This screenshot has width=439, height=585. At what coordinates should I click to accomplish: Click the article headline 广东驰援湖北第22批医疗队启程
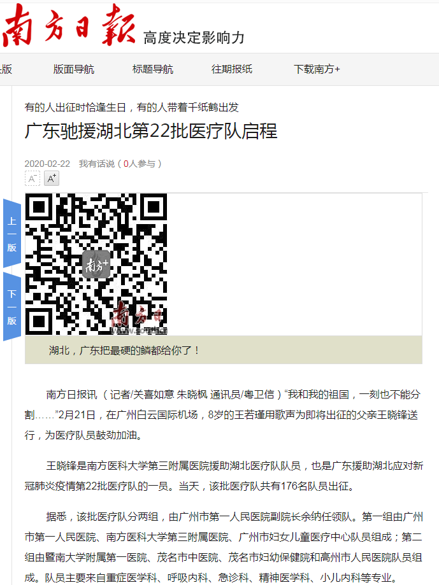click(x=151, y=131)
